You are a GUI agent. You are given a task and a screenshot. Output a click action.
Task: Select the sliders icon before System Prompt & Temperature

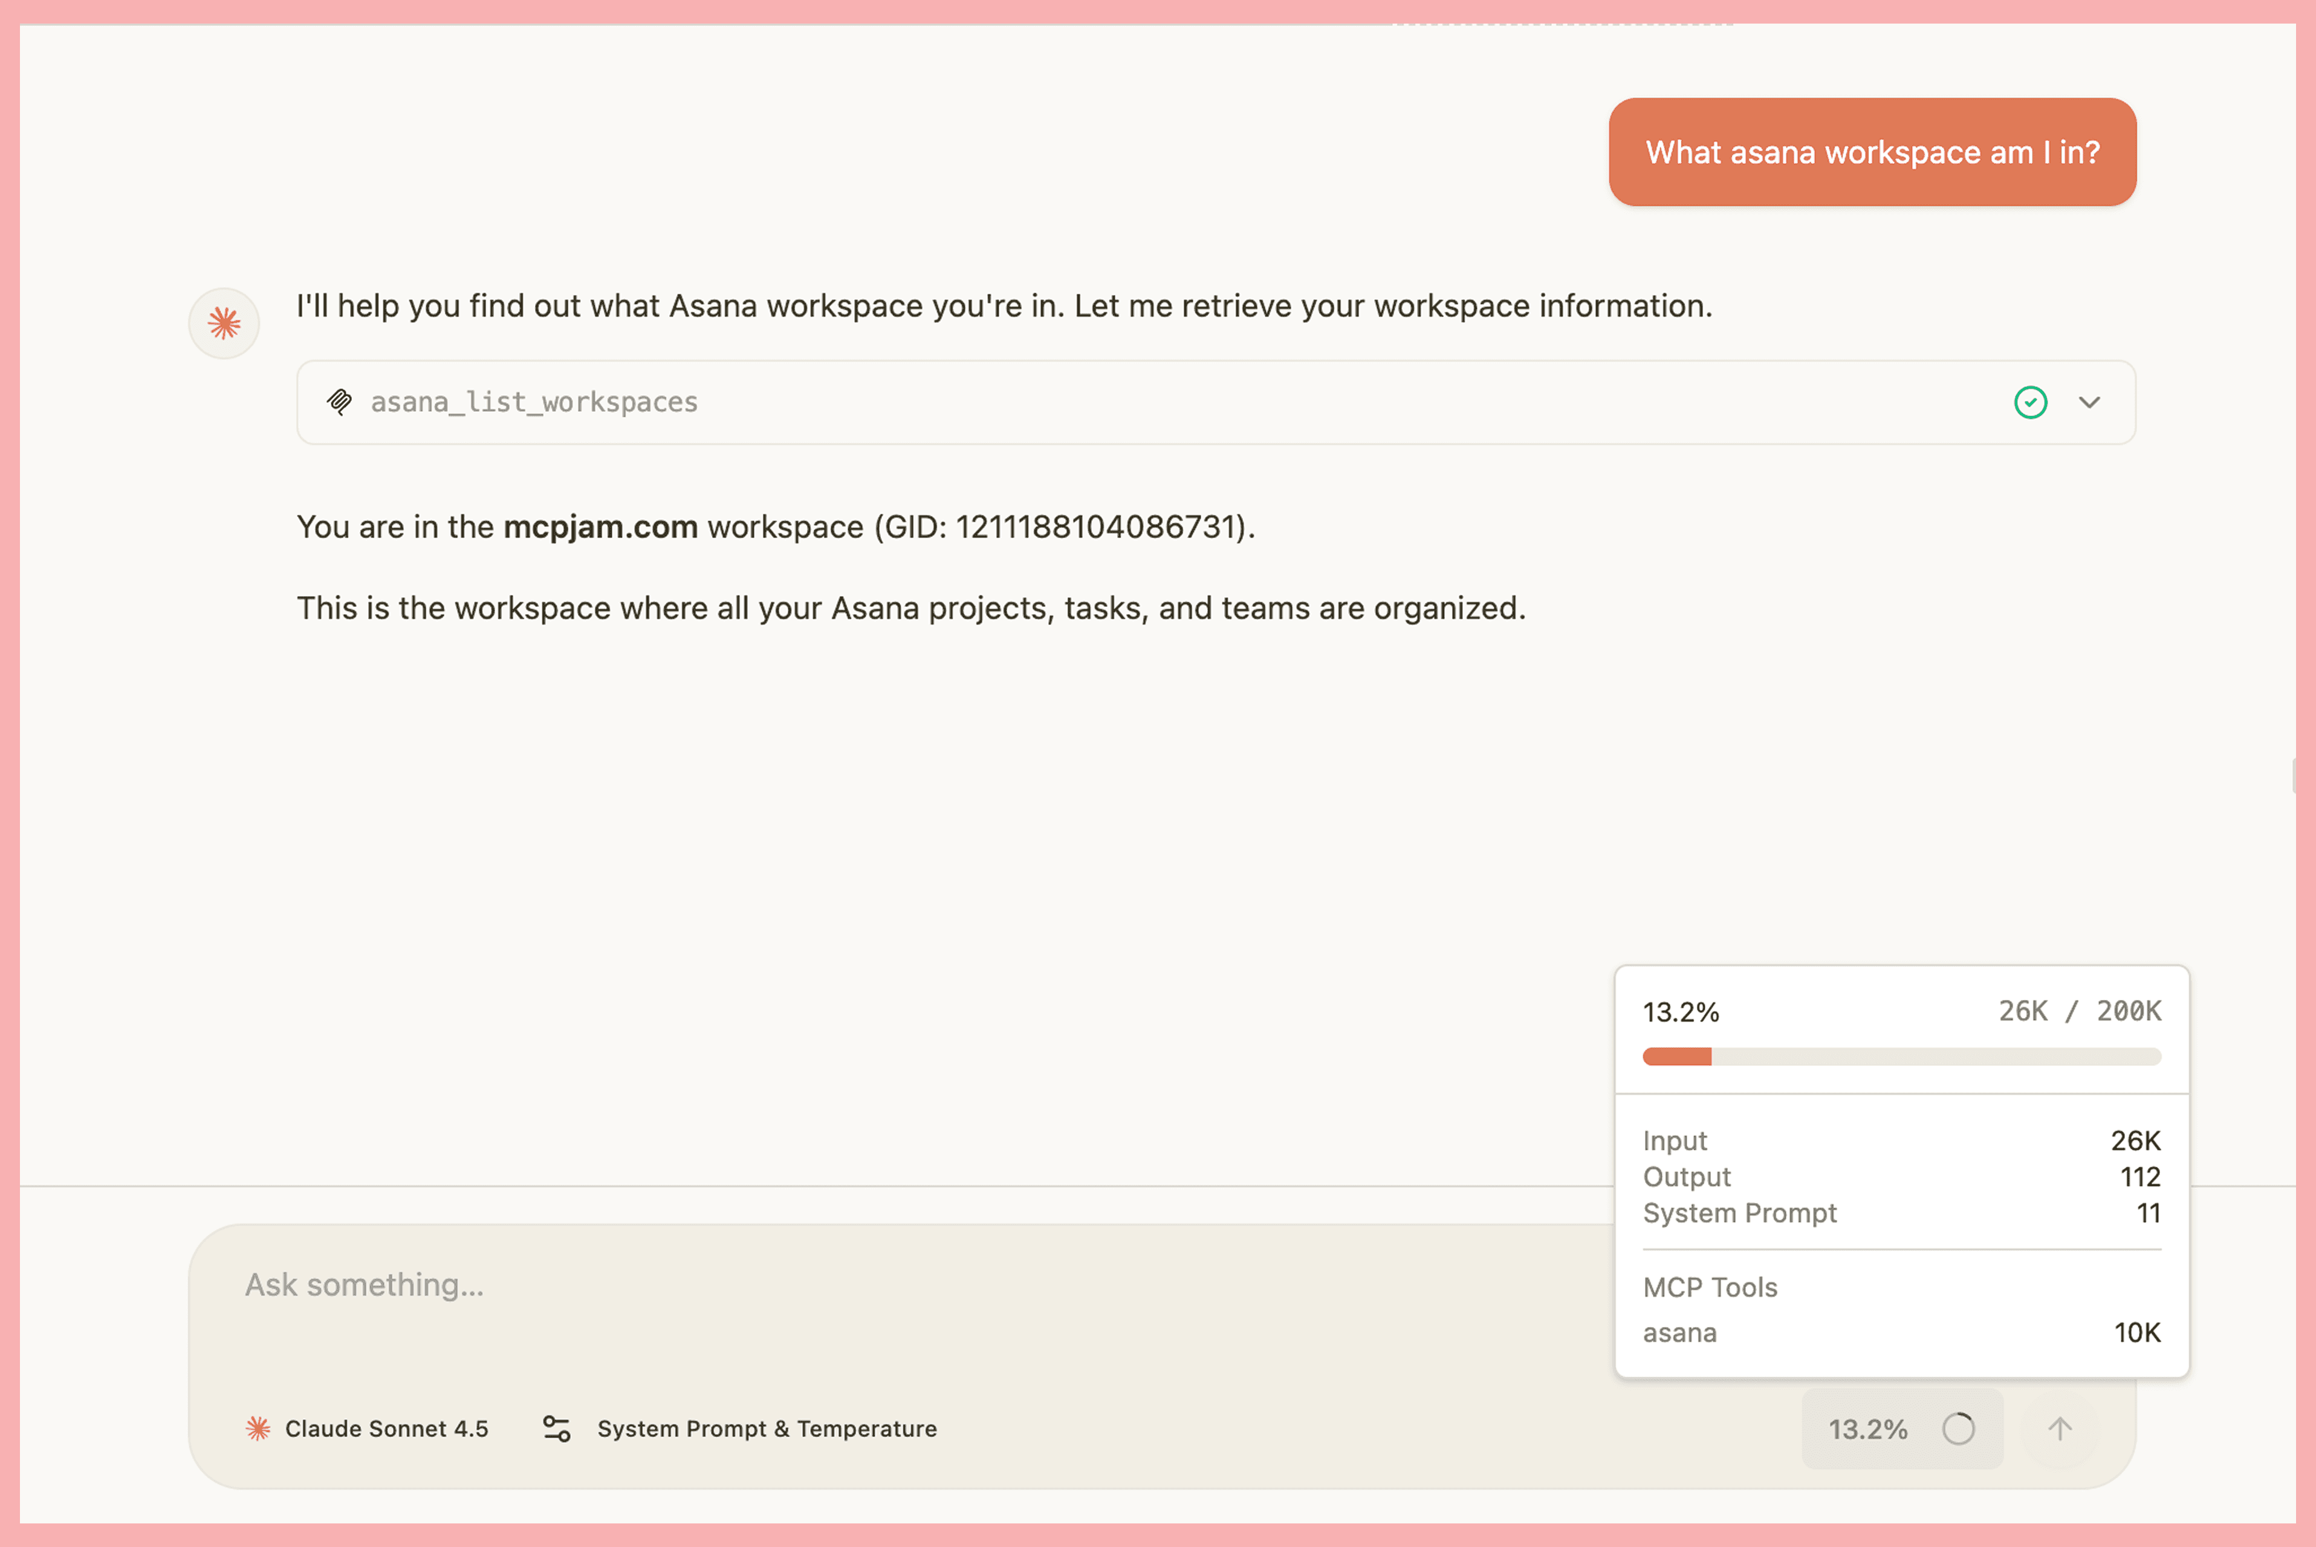click(556, 1429)
